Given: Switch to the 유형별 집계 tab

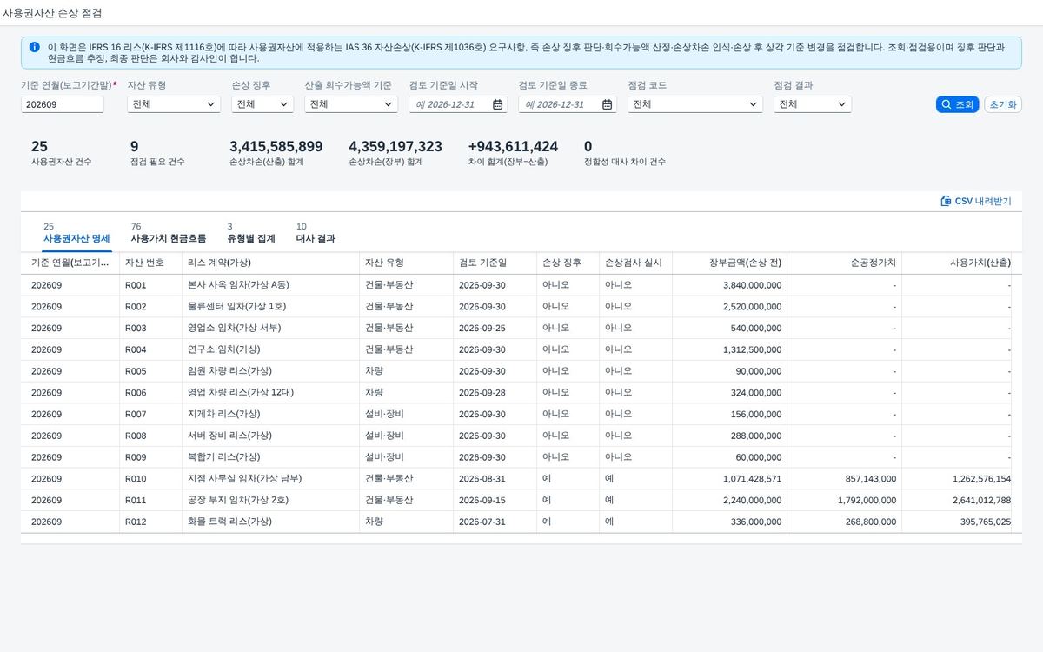Looking at the screenshot, I should 251,233.
